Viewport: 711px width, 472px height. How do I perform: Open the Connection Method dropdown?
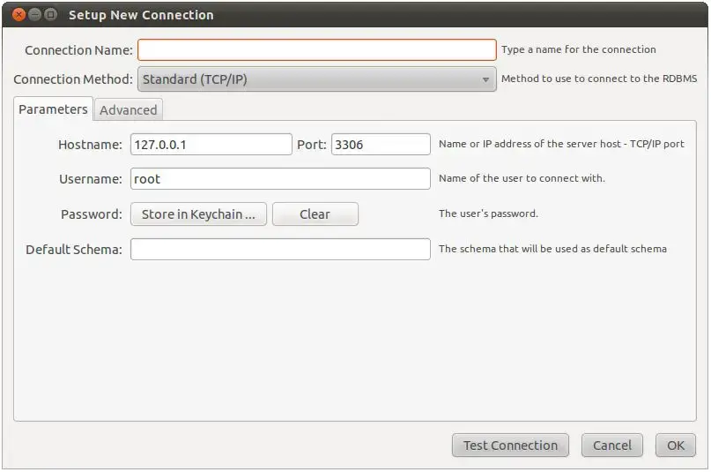(x=316, y=79)
